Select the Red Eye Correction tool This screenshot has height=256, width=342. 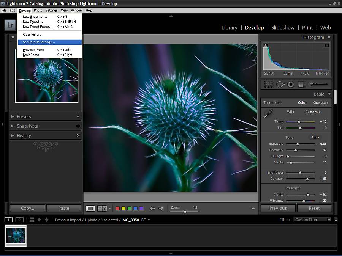pos(291,84)
